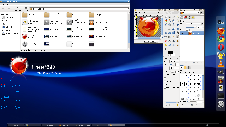Select the Paths tool in GIMP toolbox
The width and height of the screenshot is (226, 127).
tap(178, 21)
